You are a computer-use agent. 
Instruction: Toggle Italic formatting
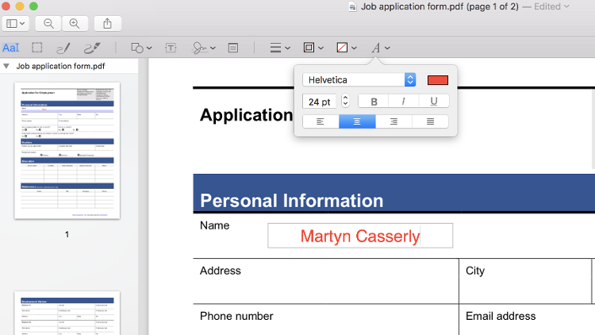[403, 102]
